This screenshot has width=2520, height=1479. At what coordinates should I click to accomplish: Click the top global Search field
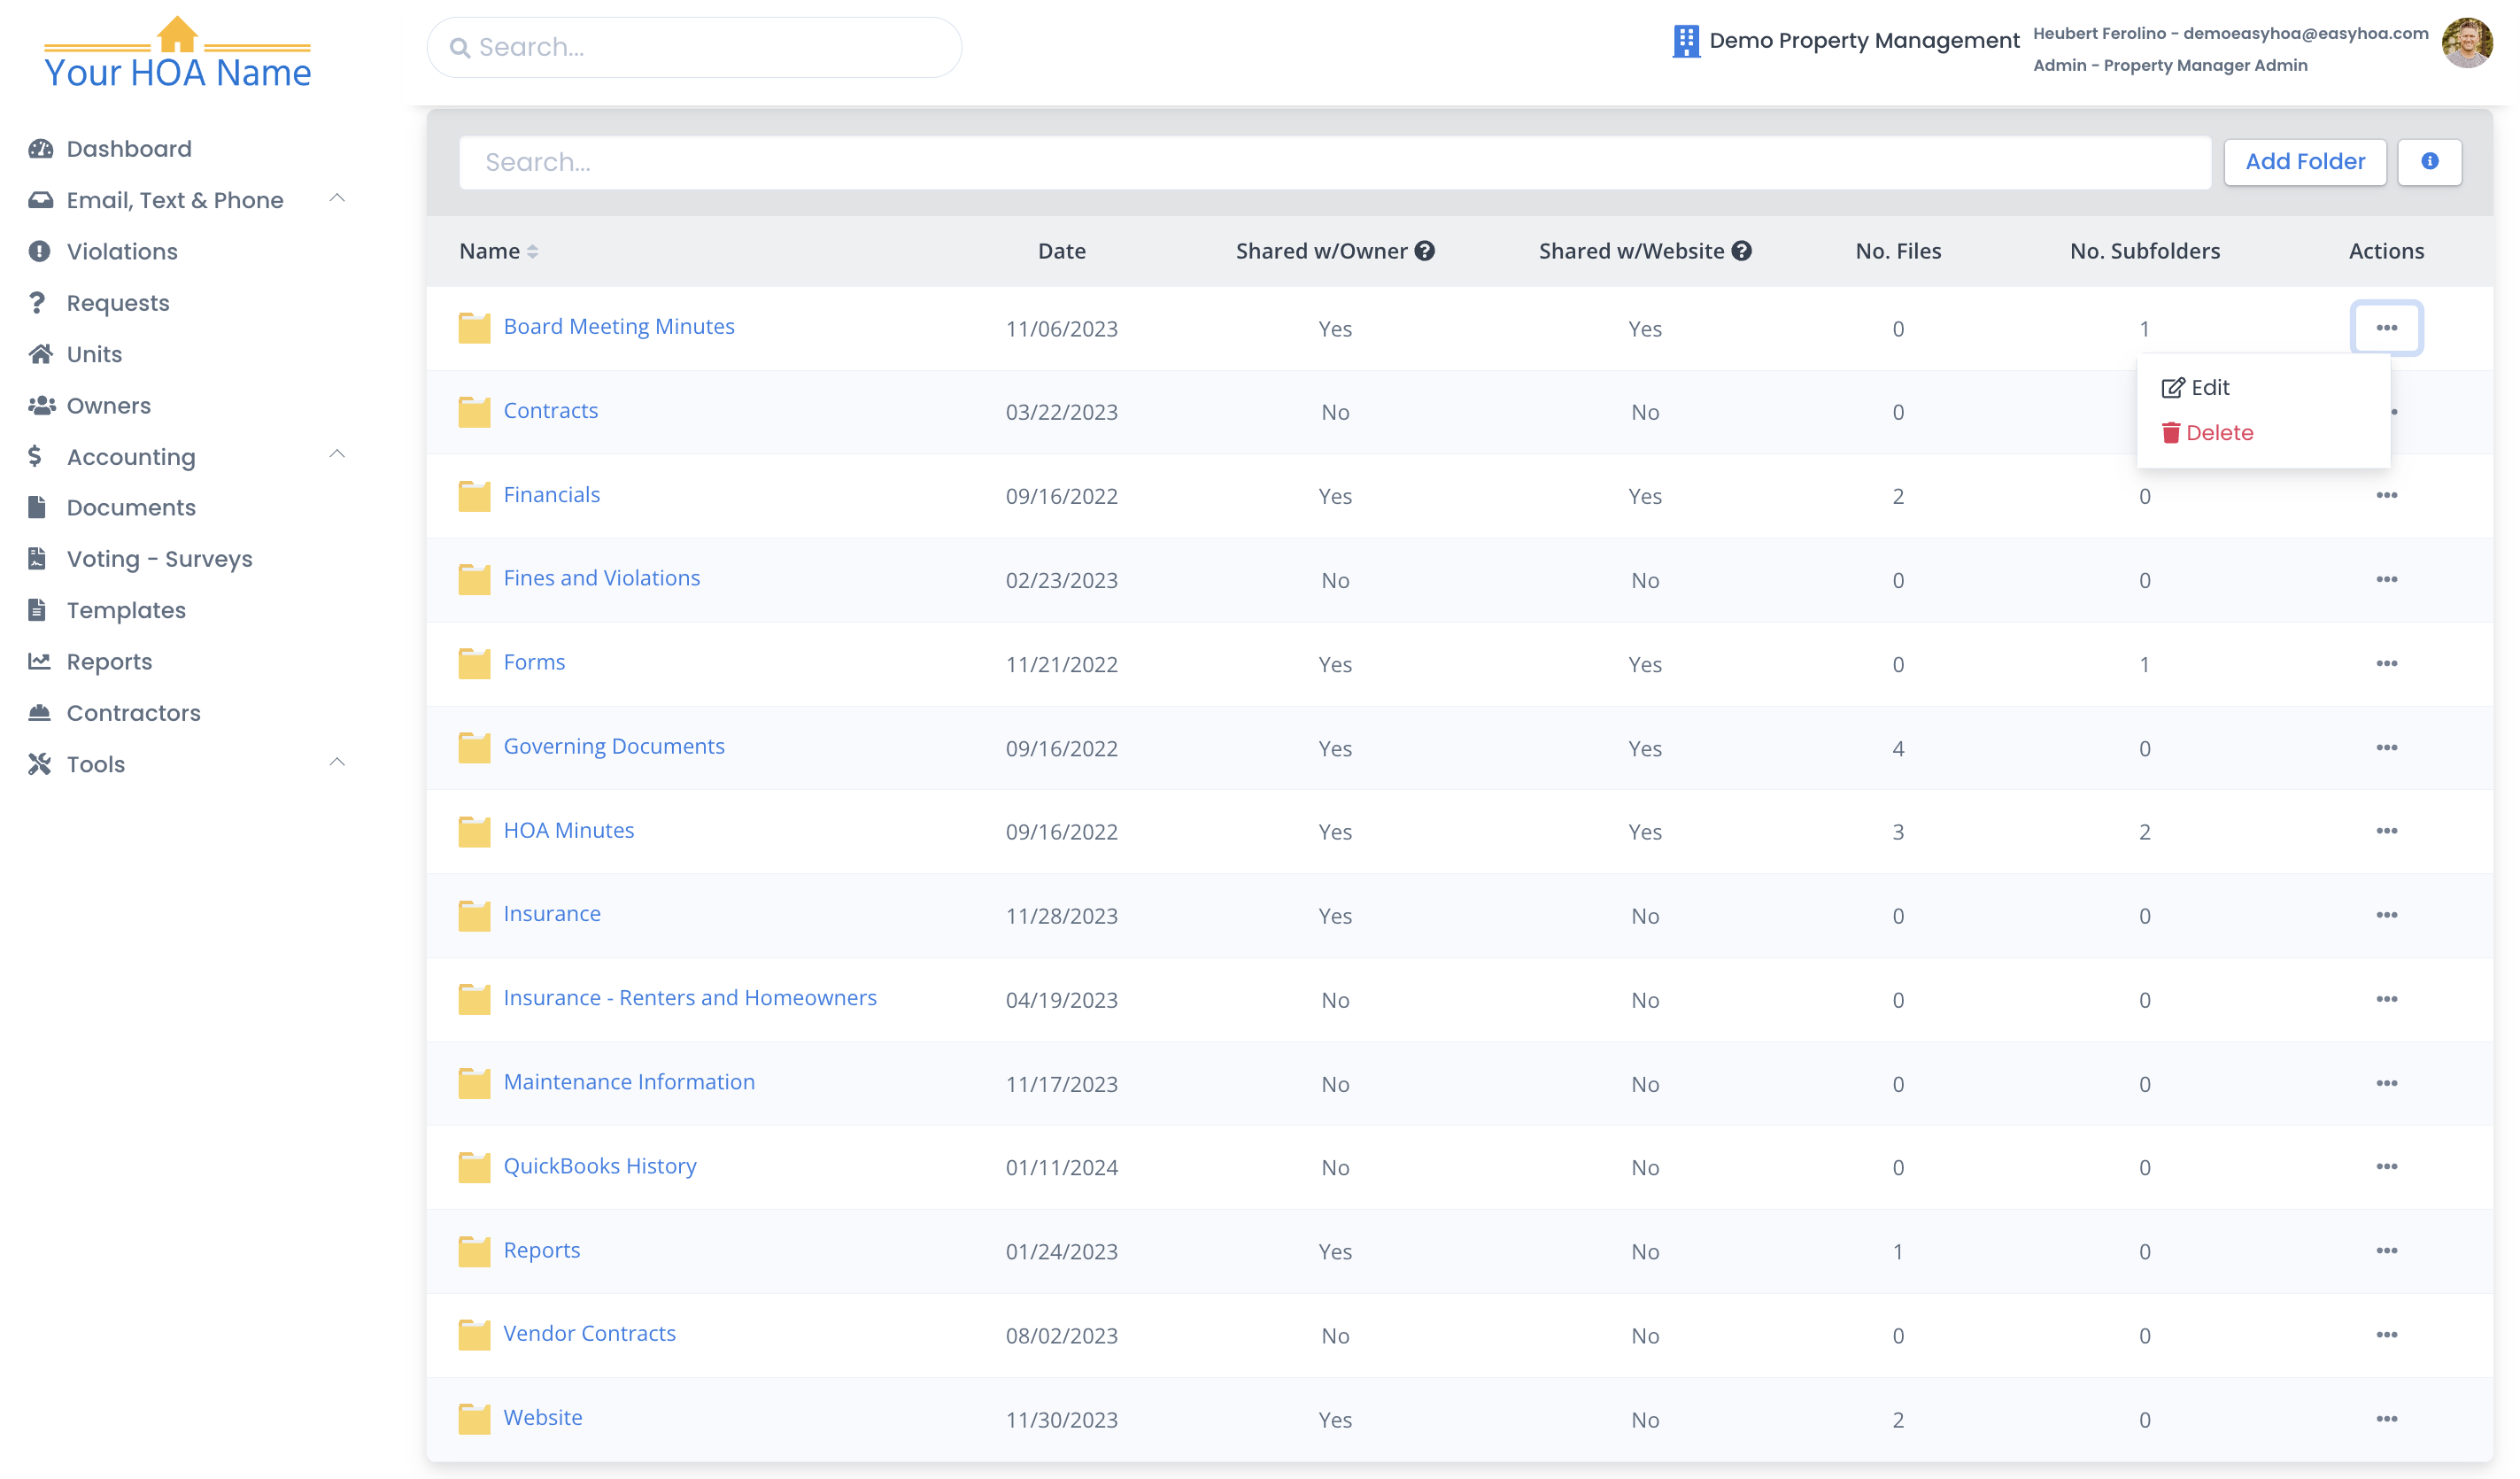694,47
